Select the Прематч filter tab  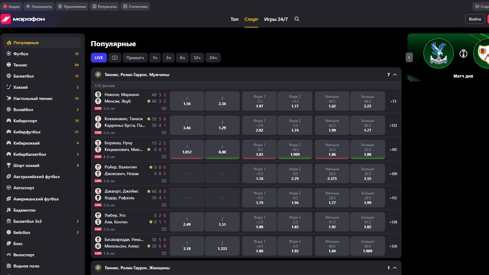135,58
